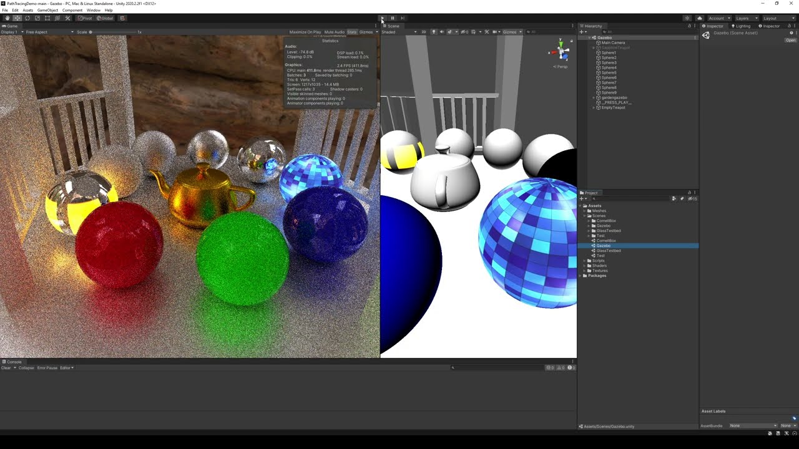Toggle Error Pause in the Console

point(47,368)
